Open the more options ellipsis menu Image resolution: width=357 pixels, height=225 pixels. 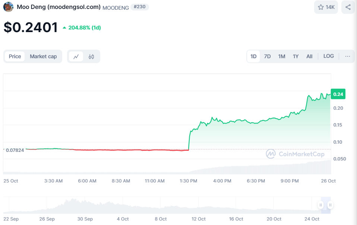347,56
